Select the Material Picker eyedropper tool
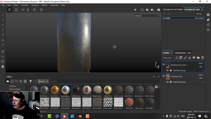Image resolution: width=211 pixels, height=119 pixels. point(3,45)
